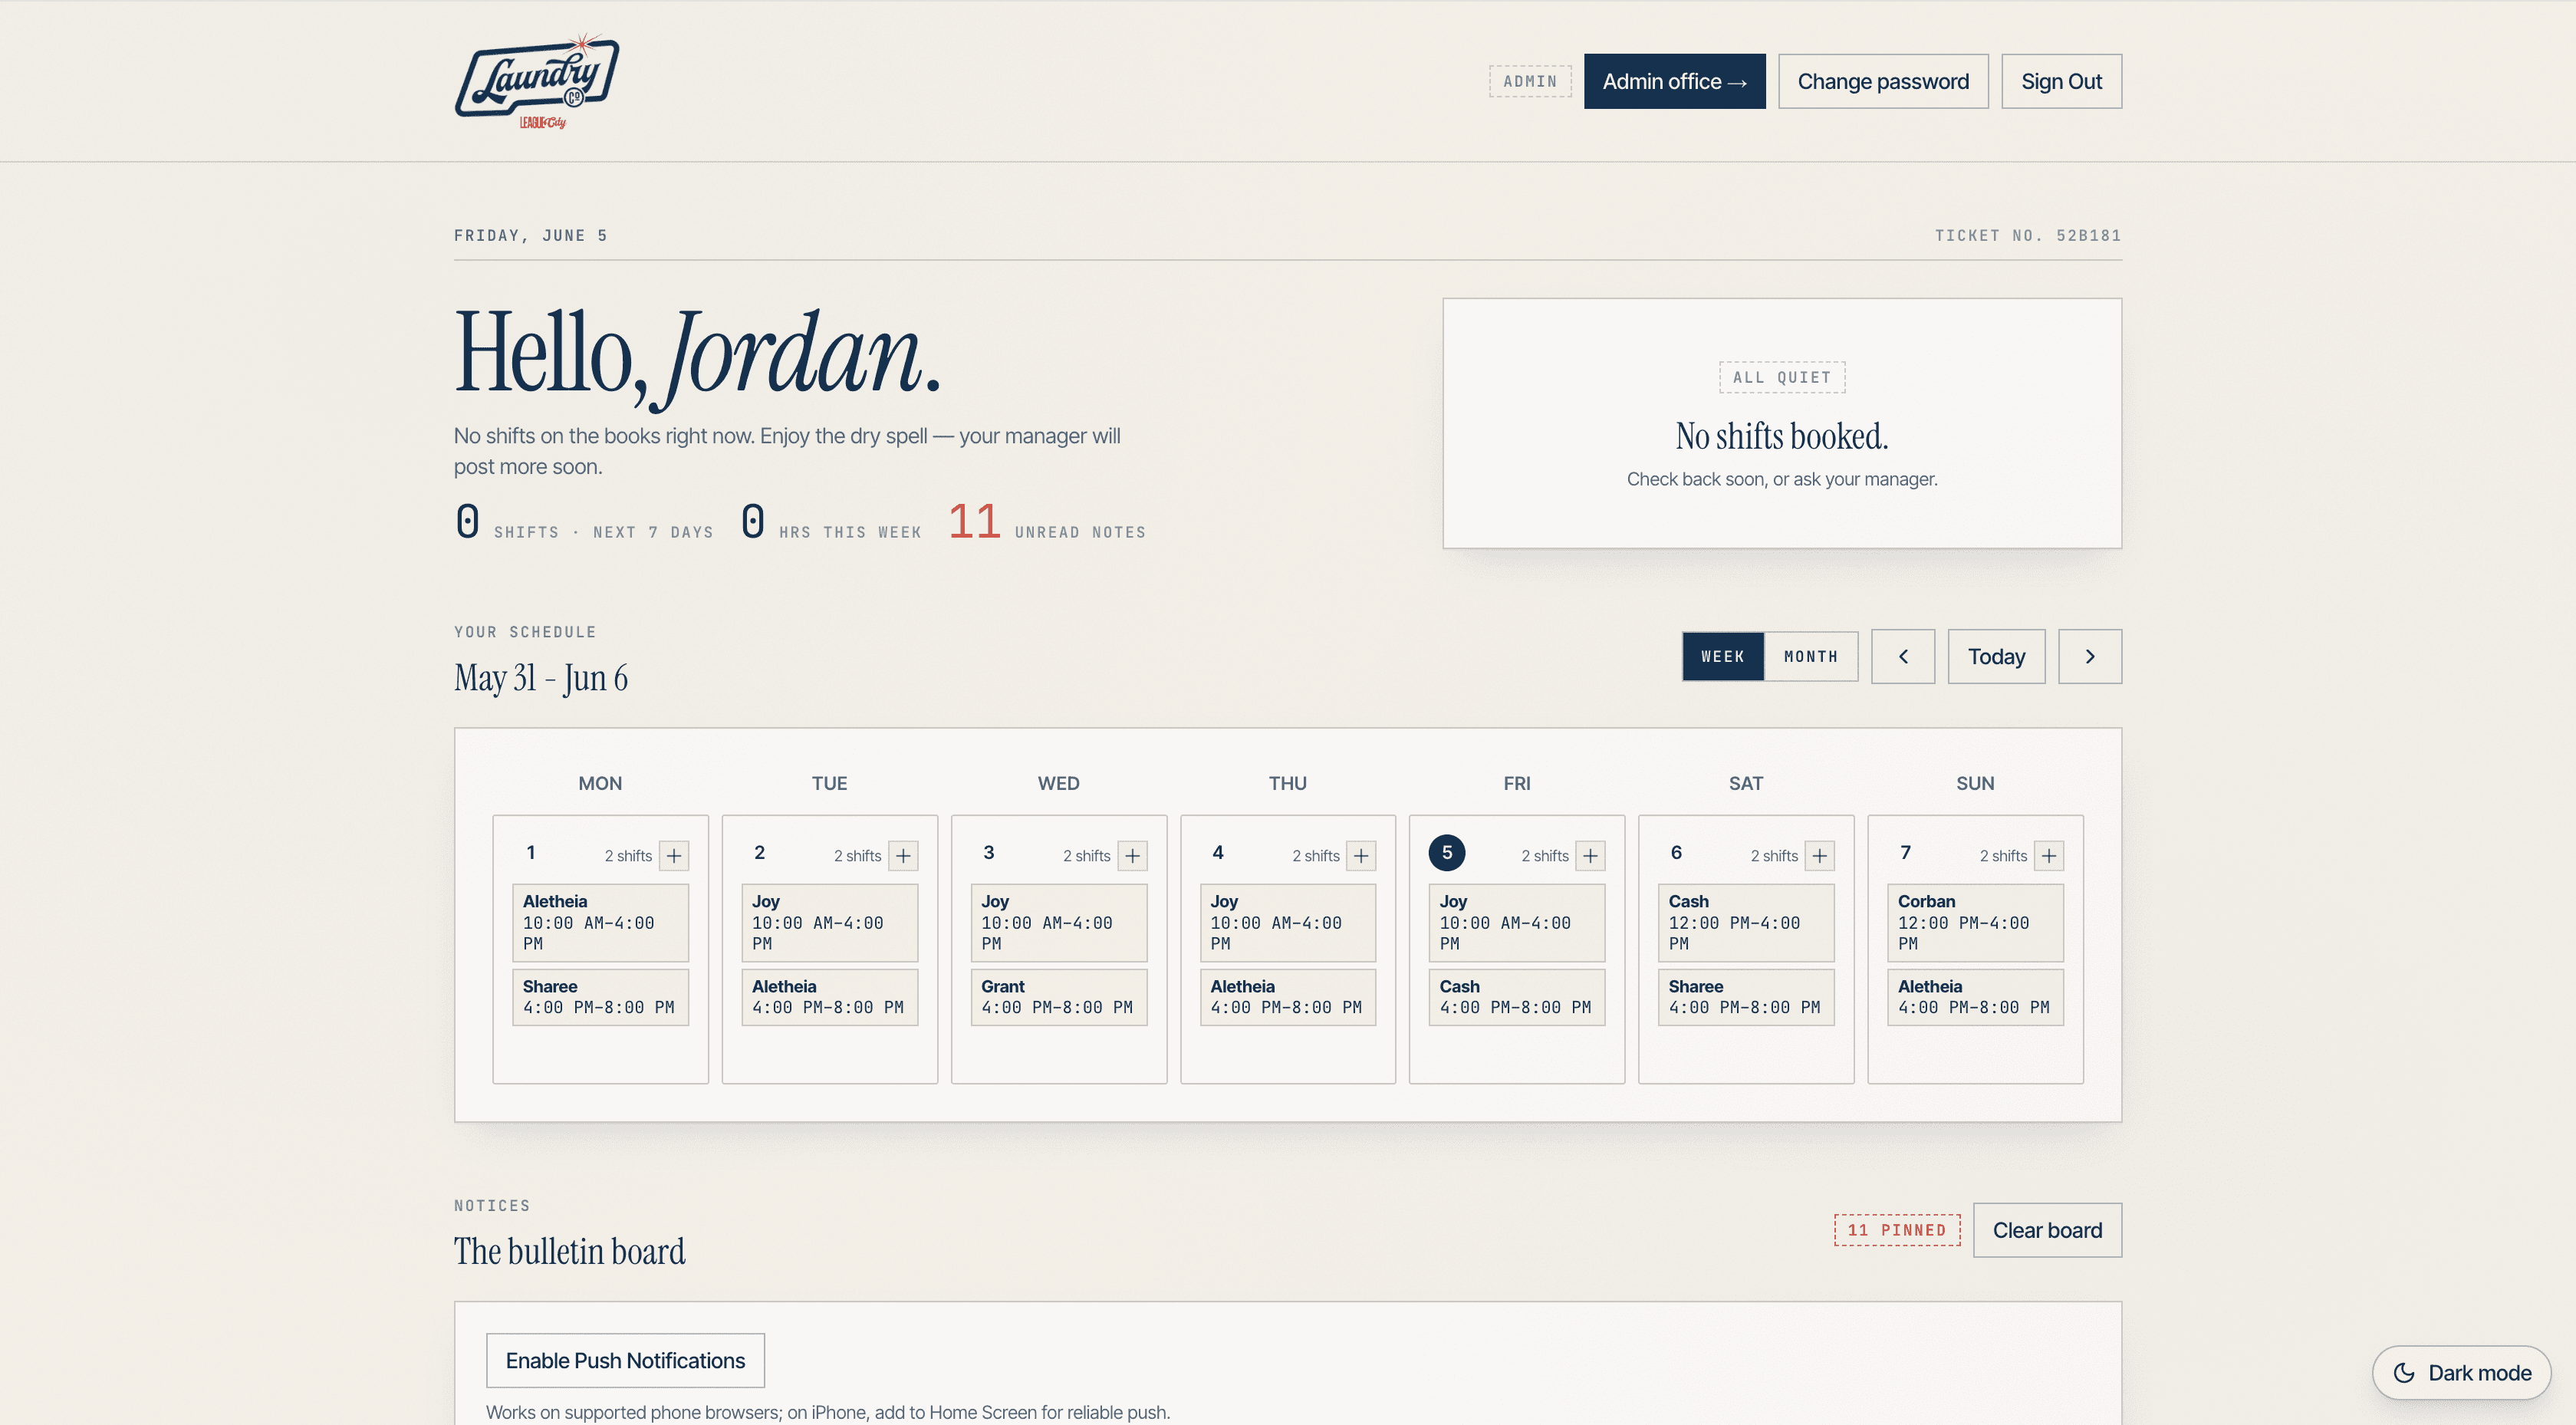Click the SAT column header
The image size is (2576, 1425).
pyautogui.click(x=1746, y=783)
